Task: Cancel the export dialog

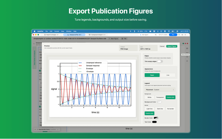Action: [162, 46]
